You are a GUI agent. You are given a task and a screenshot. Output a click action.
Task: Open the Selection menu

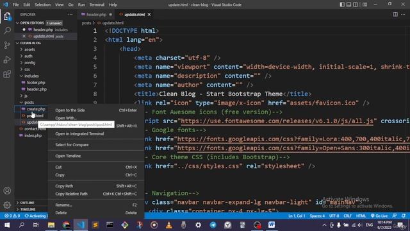[42, 4]
